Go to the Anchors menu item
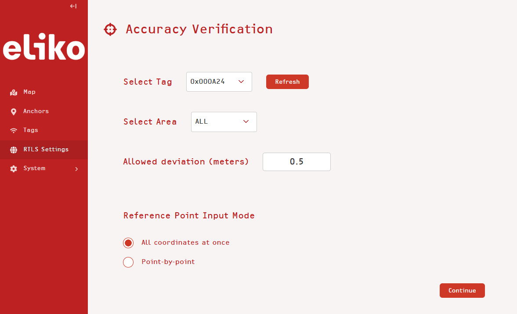The height and width of the screenshot is (314, 517). pyautogui.click(x=36, y=111)
